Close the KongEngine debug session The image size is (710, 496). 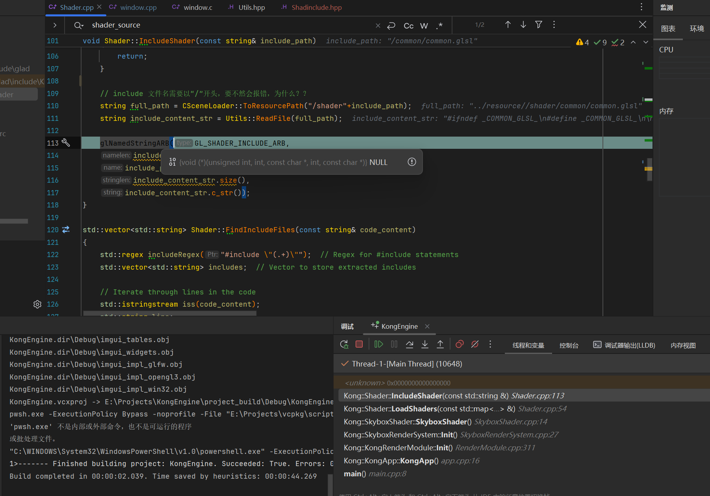427,326
